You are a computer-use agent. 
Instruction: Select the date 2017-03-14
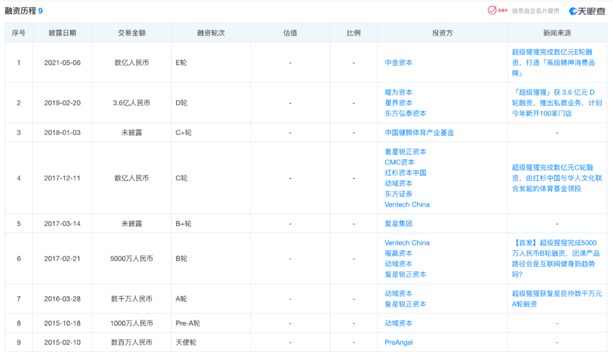(62, 223)
